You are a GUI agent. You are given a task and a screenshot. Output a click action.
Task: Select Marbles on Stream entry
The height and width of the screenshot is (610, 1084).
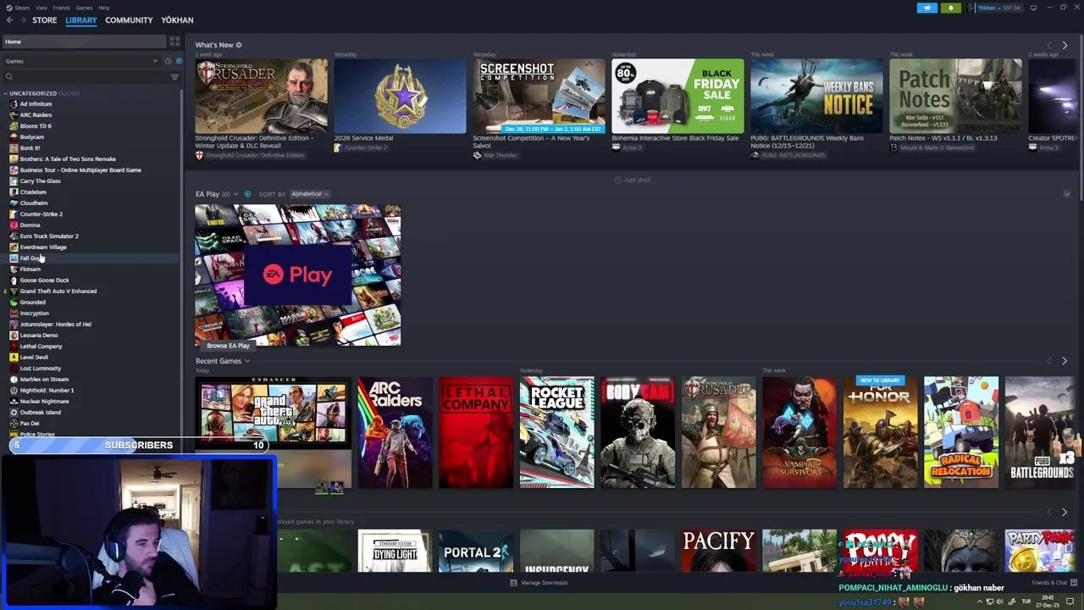coord(44,380)
